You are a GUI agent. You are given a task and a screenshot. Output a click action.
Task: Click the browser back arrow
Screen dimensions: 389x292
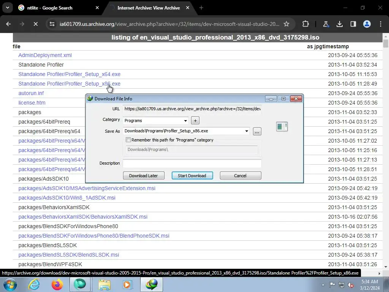8,24
